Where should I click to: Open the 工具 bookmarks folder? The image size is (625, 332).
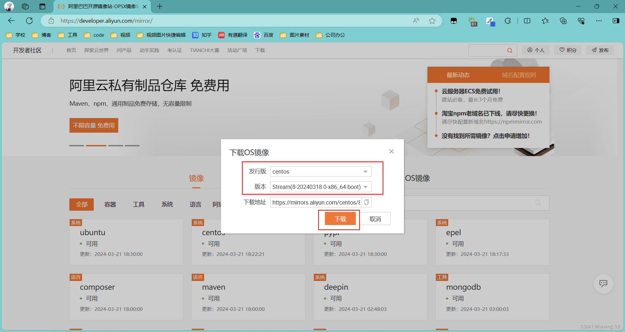(x=67, y=35)
